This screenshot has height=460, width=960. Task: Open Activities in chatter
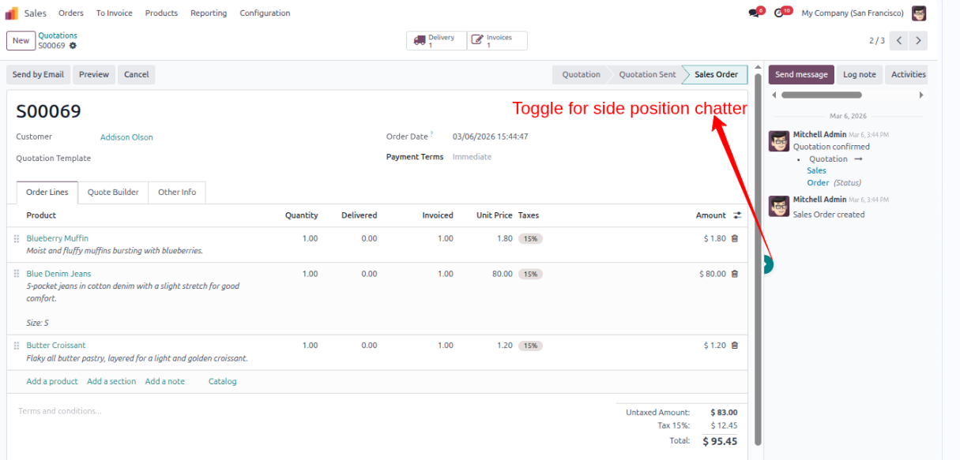click(x=908, y=74)
